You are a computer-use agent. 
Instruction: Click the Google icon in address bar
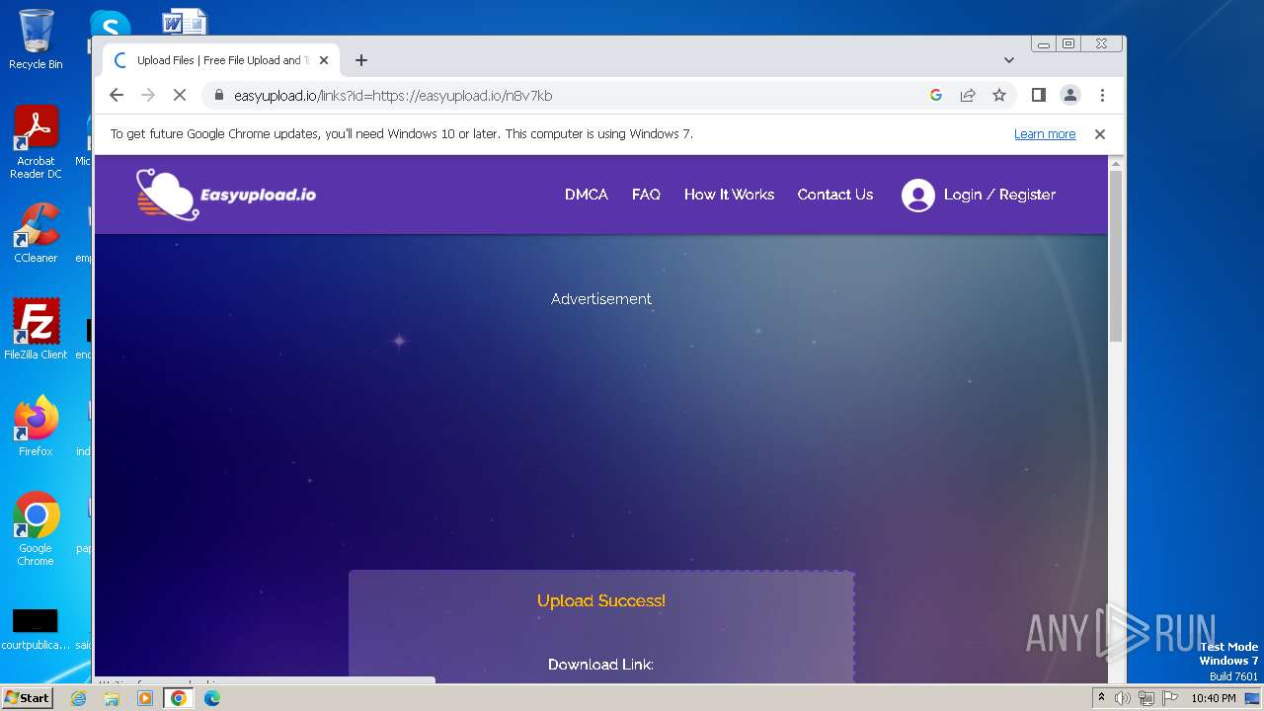point(936,95)
